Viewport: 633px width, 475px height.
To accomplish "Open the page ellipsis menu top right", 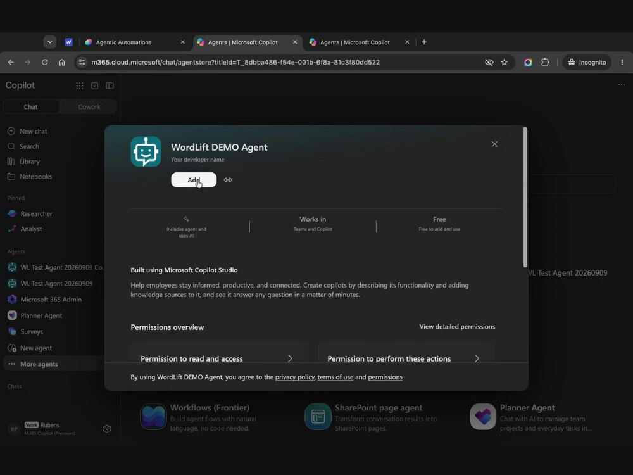I will pos(622,85).
